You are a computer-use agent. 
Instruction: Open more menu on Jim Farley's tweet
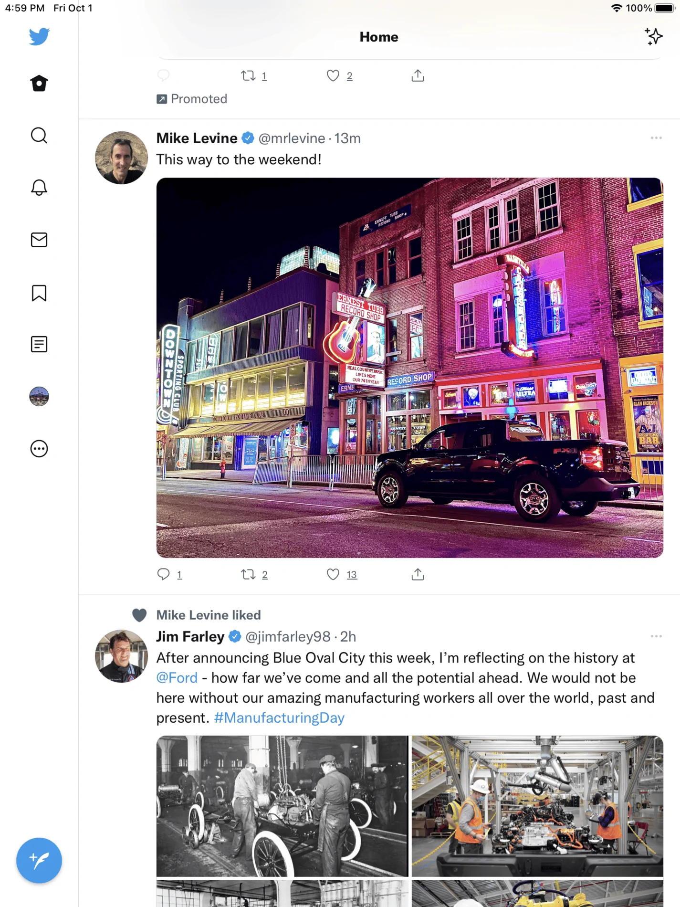pyautogui.click(x=656, y=636)
